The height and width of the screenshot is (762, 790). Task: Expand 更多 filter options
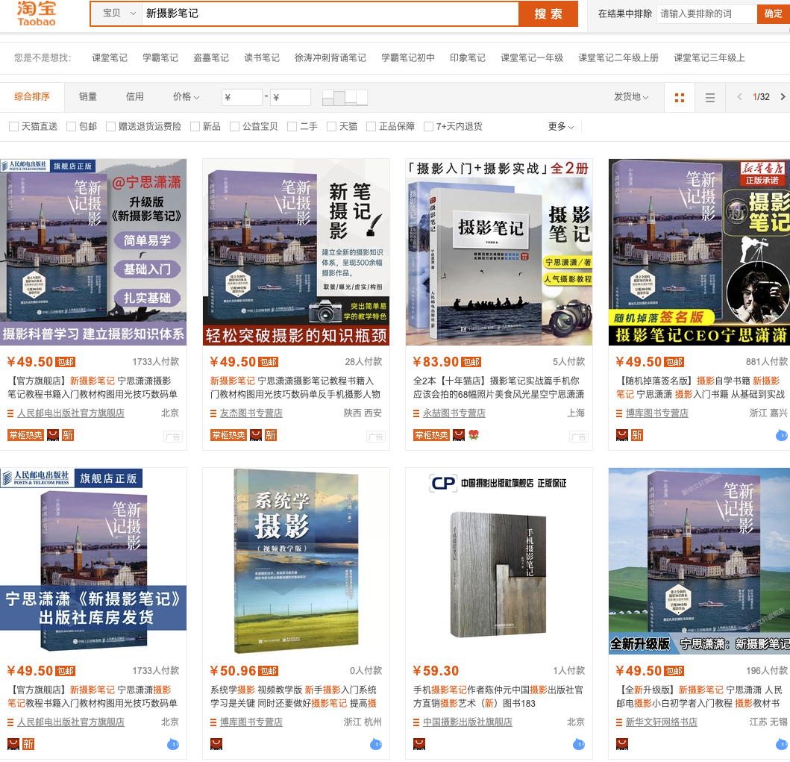point(561,126)
